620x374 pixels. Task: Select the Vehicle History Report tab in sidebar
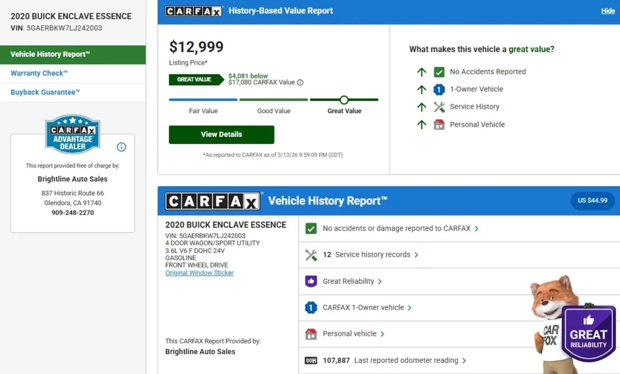tap(73, 55)
